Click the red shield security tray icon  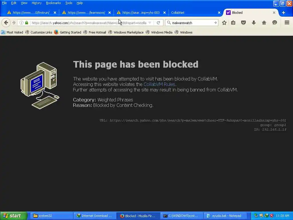pyautogui.click(x=272, y=216)
